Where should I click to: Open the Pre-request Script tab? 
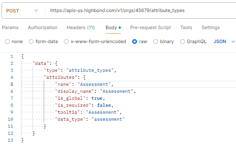point(151,28)
